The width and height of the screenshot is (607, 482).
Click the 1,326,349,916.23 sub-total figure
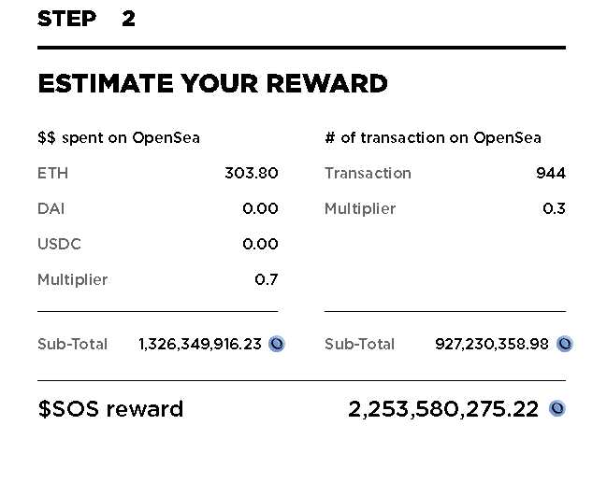pos(200,344)
